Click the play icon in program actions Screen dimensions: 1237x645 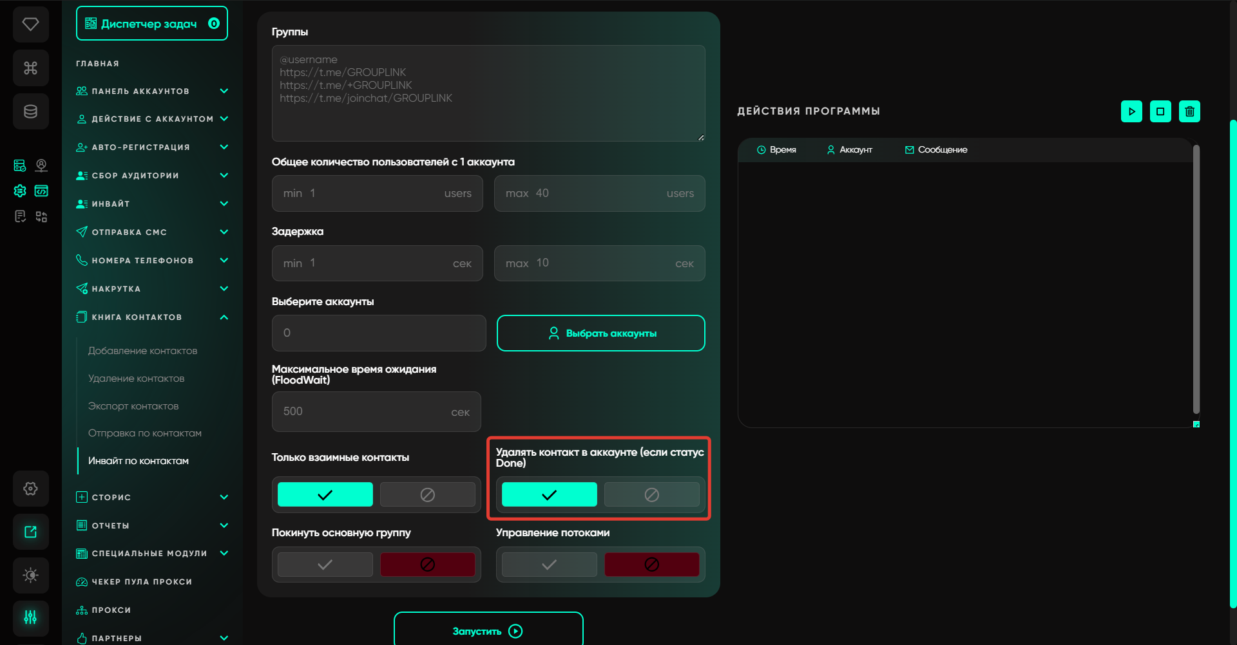point(1131,111)
